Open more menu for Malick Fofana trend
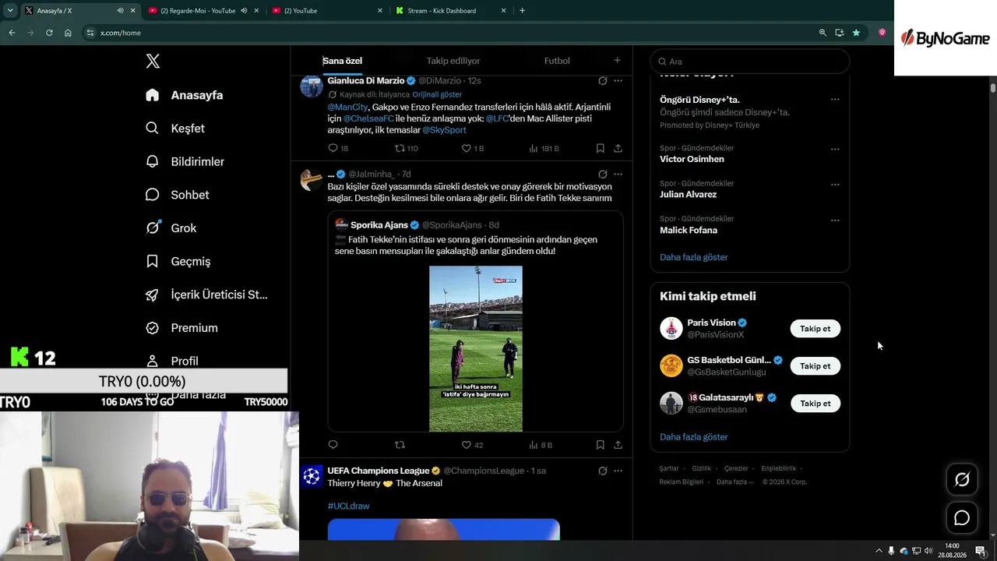Screen dimensions: 997x561 [835, 221]
